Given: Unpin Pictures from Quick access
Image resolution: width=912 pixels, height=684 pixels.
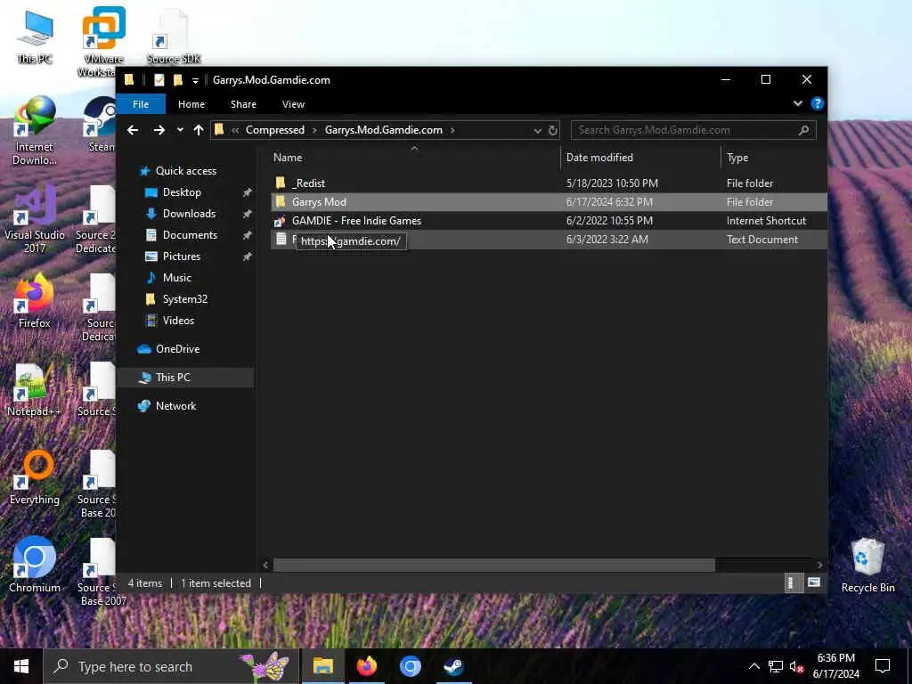Looking at the screenshot, I should (x=248, y=256).
